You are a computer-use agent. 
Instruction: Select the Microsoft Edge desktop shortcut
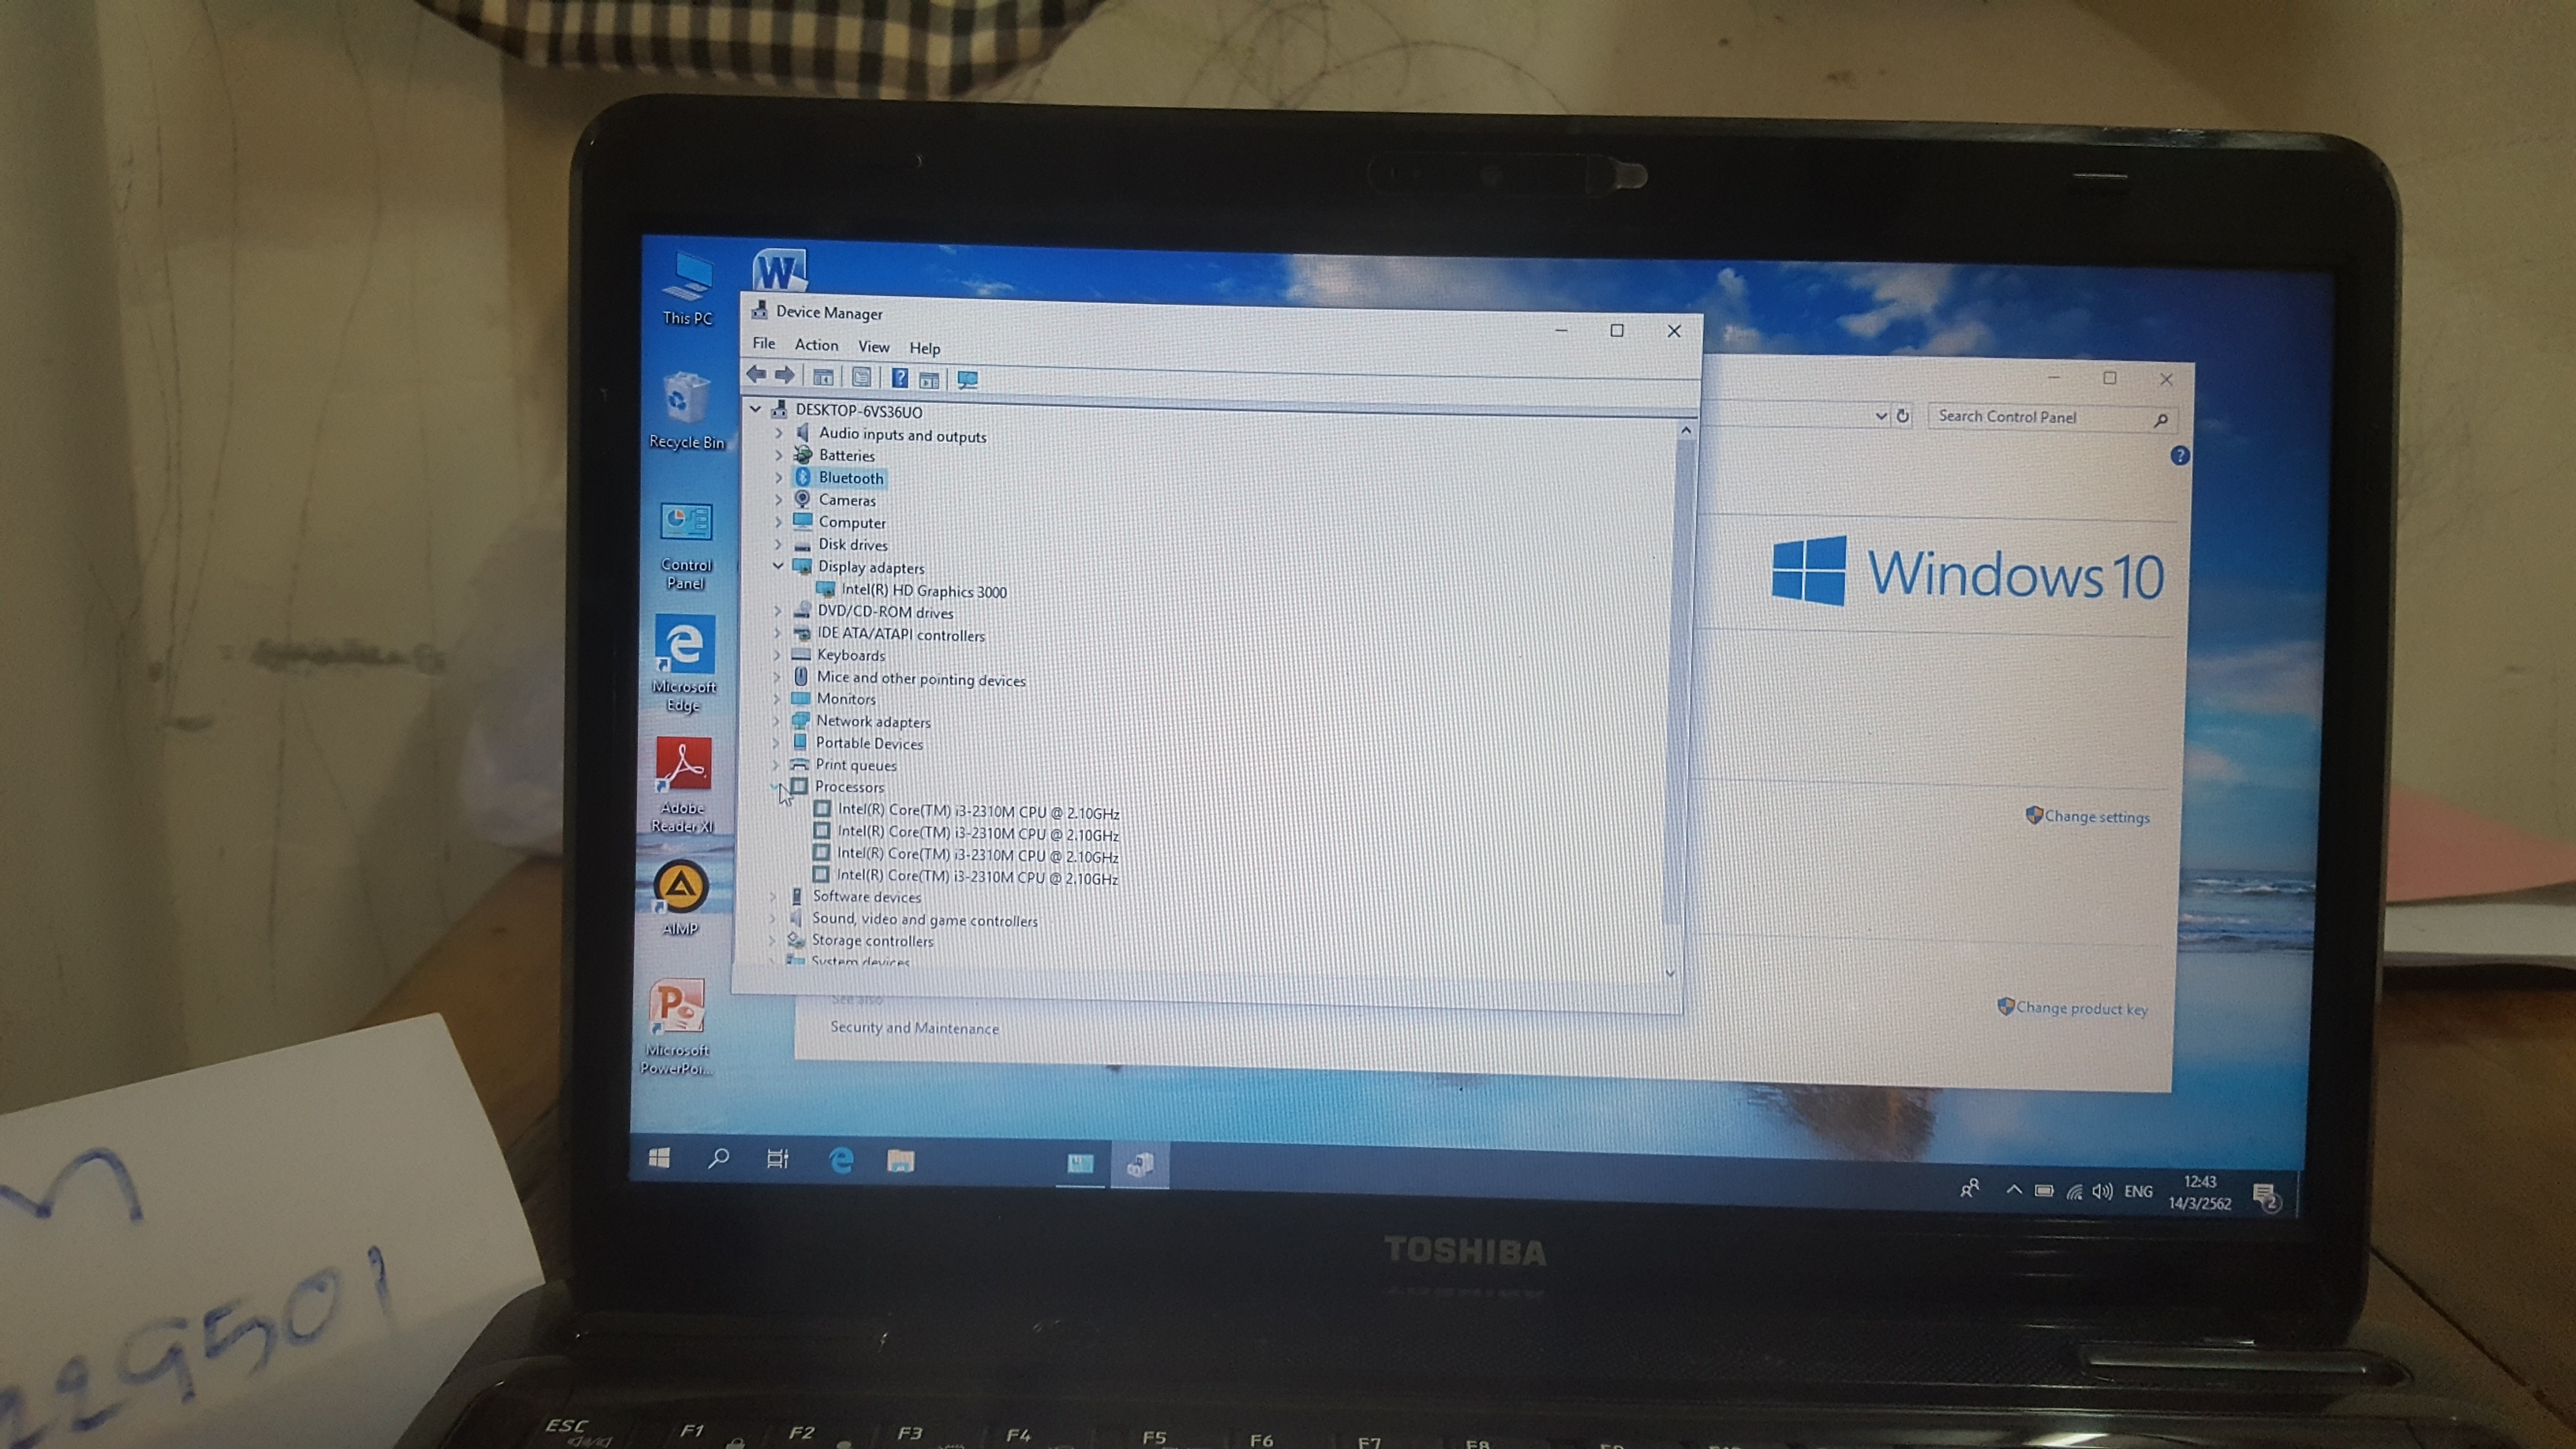click(x=684, y=664)
